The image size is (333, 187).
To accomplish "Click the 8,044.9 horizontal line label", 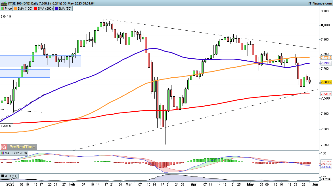I will tap(6, 16).
